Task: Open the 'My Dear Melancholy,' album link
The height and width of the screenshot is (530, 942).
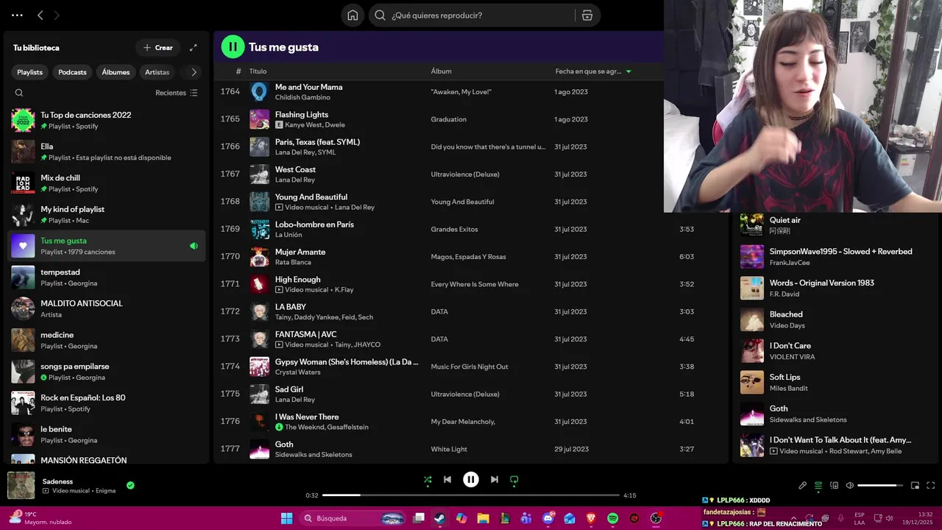Action: (x=463, y=422)
